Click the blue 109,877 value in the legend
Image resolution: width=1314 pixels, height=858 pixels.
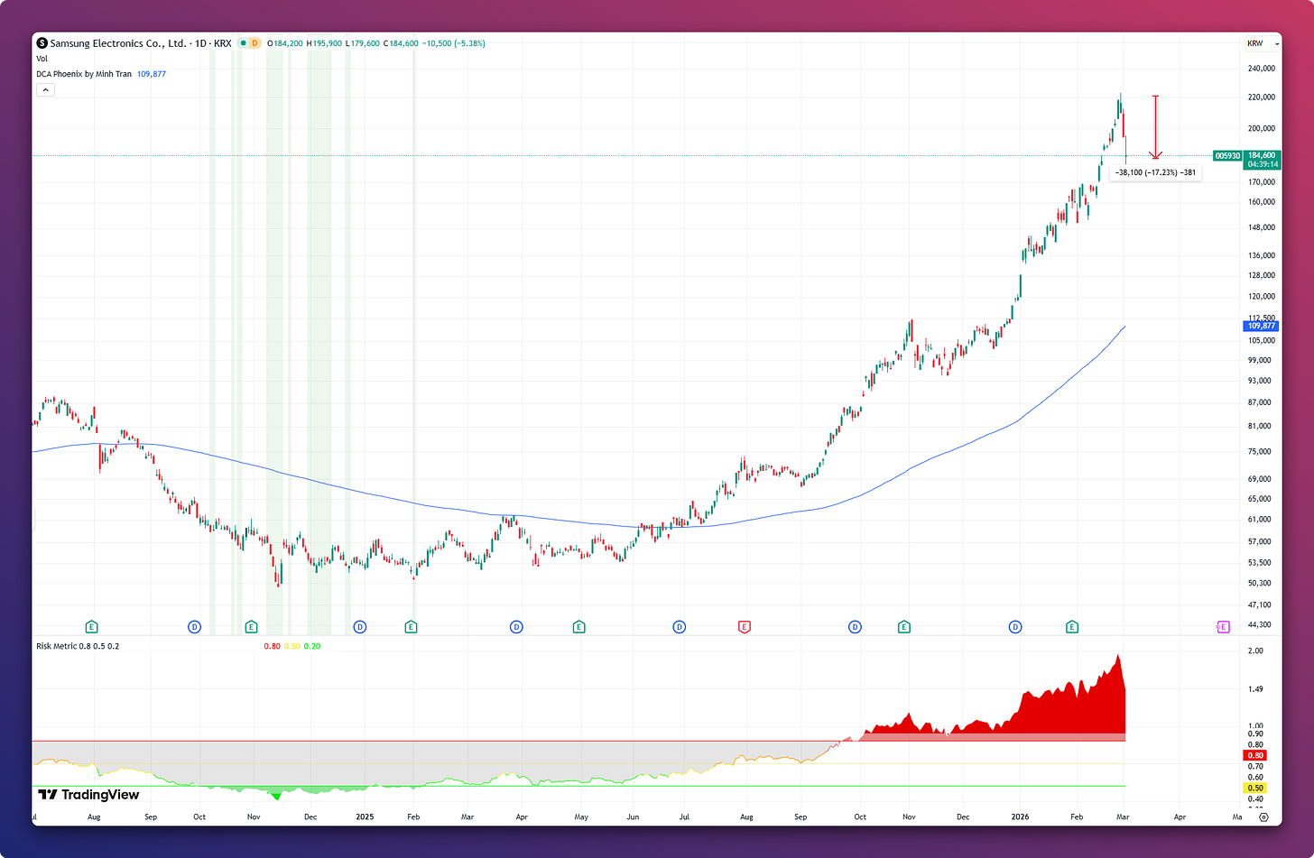pyautogui.click(x=152, y=74)
